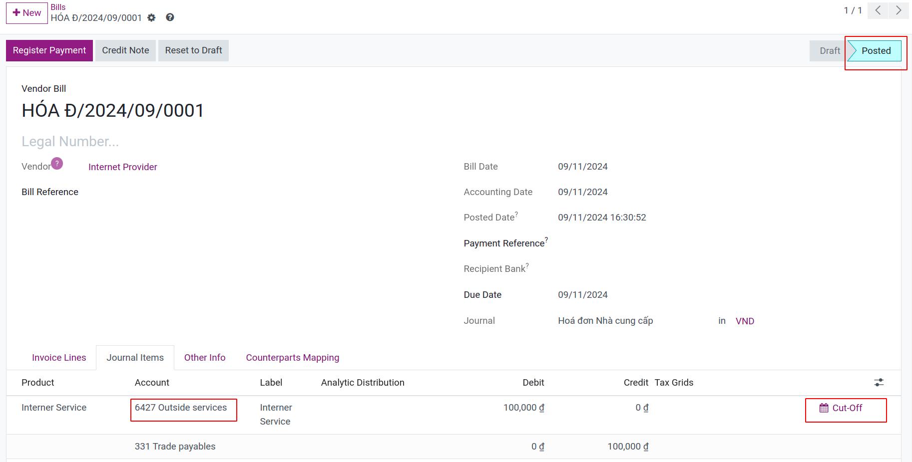Click the Interner Service product cell
Image resolution: width=912 pixels, height=462 pixels.
54,408
